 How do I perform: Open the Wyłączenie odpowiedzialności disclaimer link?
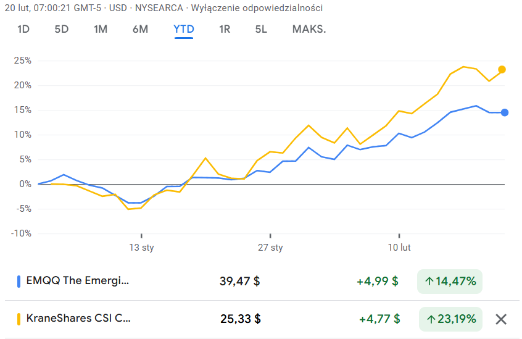click(x=257, y=8)
